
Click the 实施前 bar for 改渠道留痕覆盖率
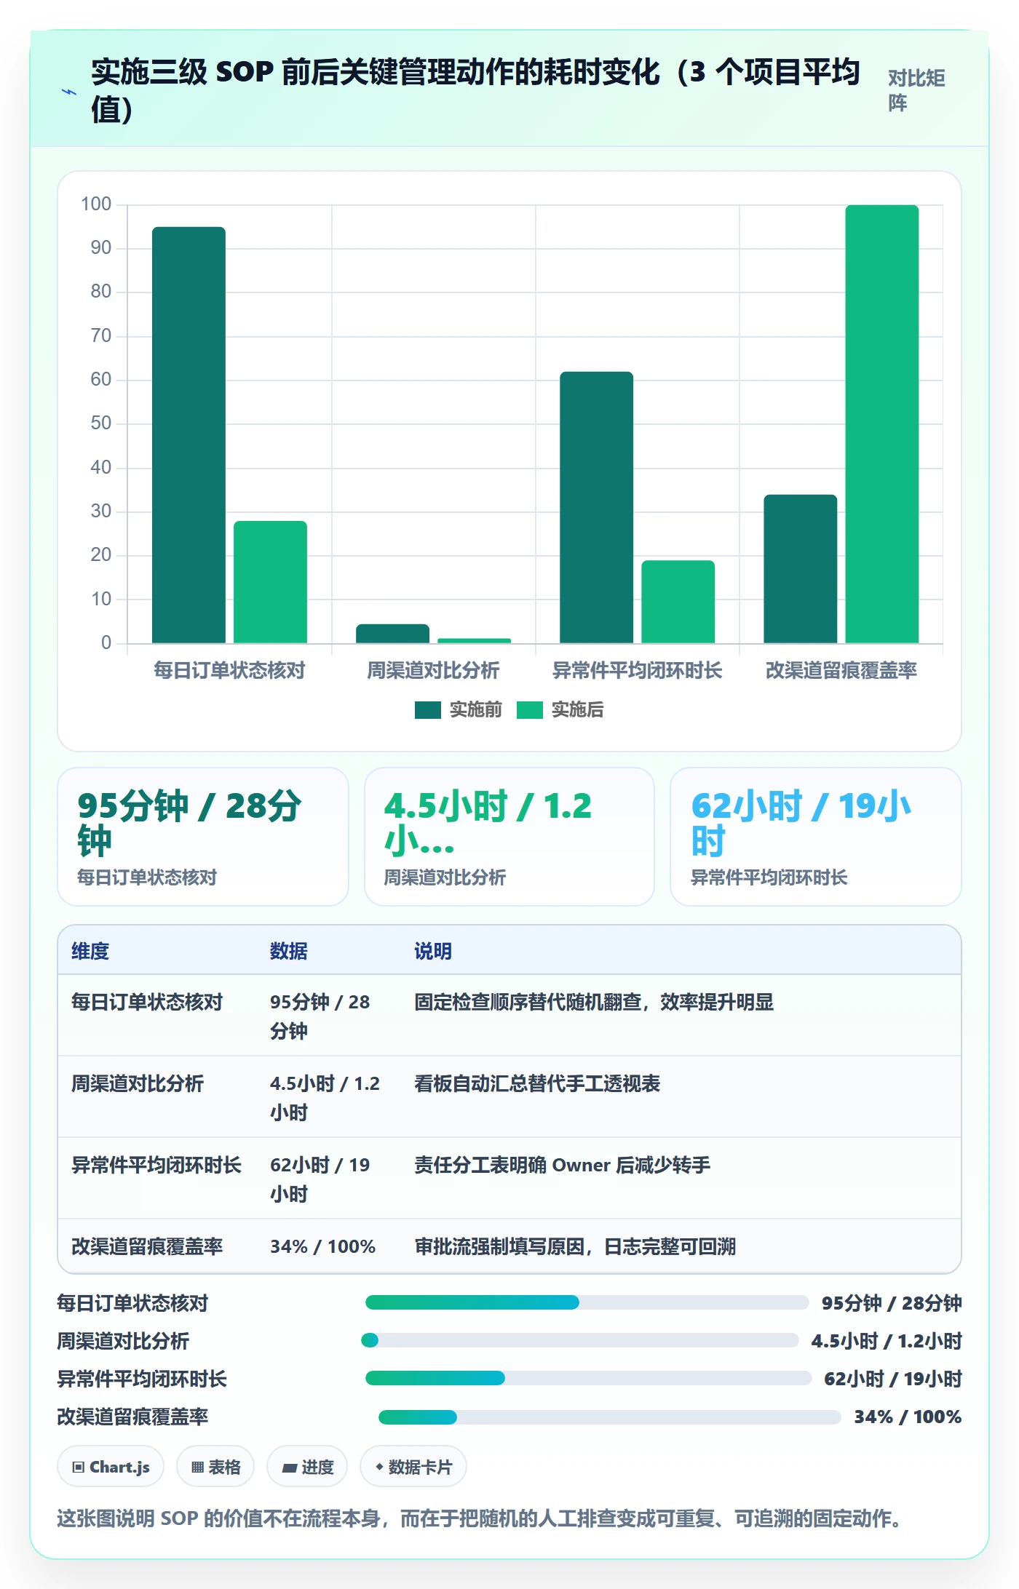[x=800, y=569]
